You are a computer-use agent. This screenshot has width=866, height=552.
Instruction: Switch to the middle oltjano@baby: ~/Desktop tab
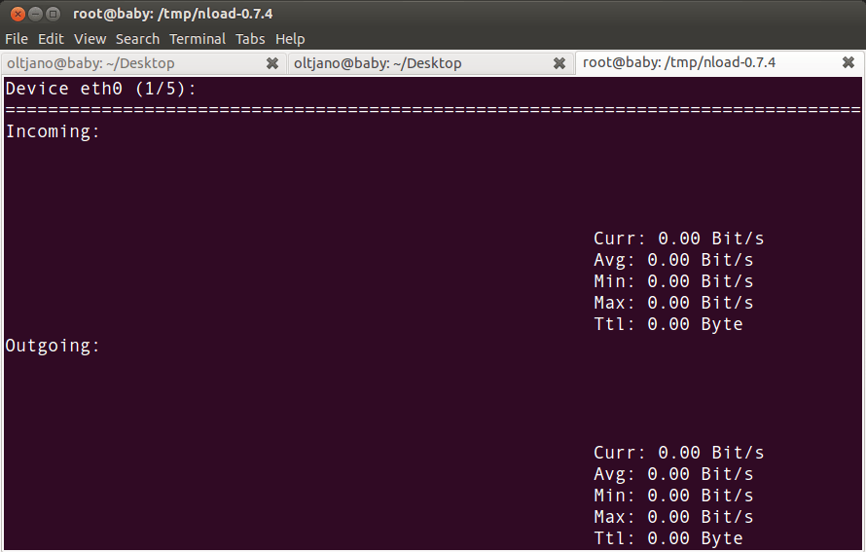coord(378,63)
